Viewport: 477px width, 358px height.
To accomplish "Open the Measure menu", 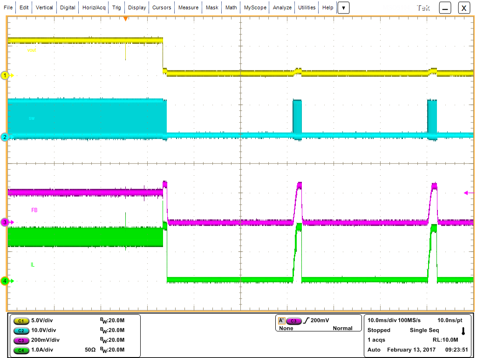I will click(x=188, y=7).
